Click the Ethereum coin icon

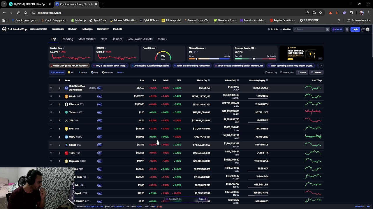point(66,105)
